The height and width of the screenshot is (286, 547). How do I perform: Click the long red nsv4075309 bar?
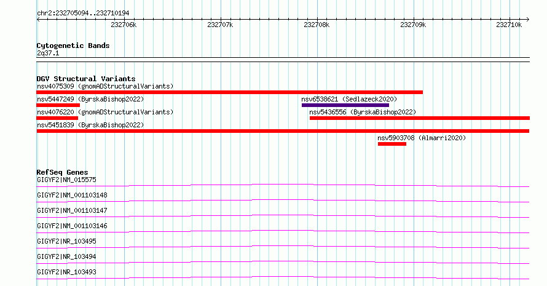click(x=229, y=92)
